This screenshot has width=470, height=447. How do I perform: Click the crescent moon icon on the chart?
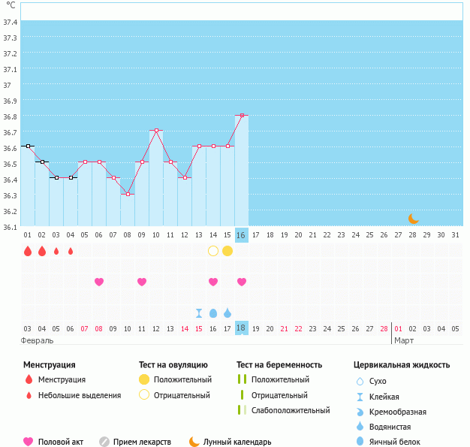(x=413, y=218)
